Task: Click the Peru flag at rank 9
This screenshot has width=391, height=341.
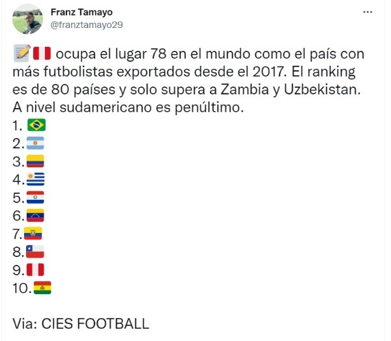Action: pos(34,270)
